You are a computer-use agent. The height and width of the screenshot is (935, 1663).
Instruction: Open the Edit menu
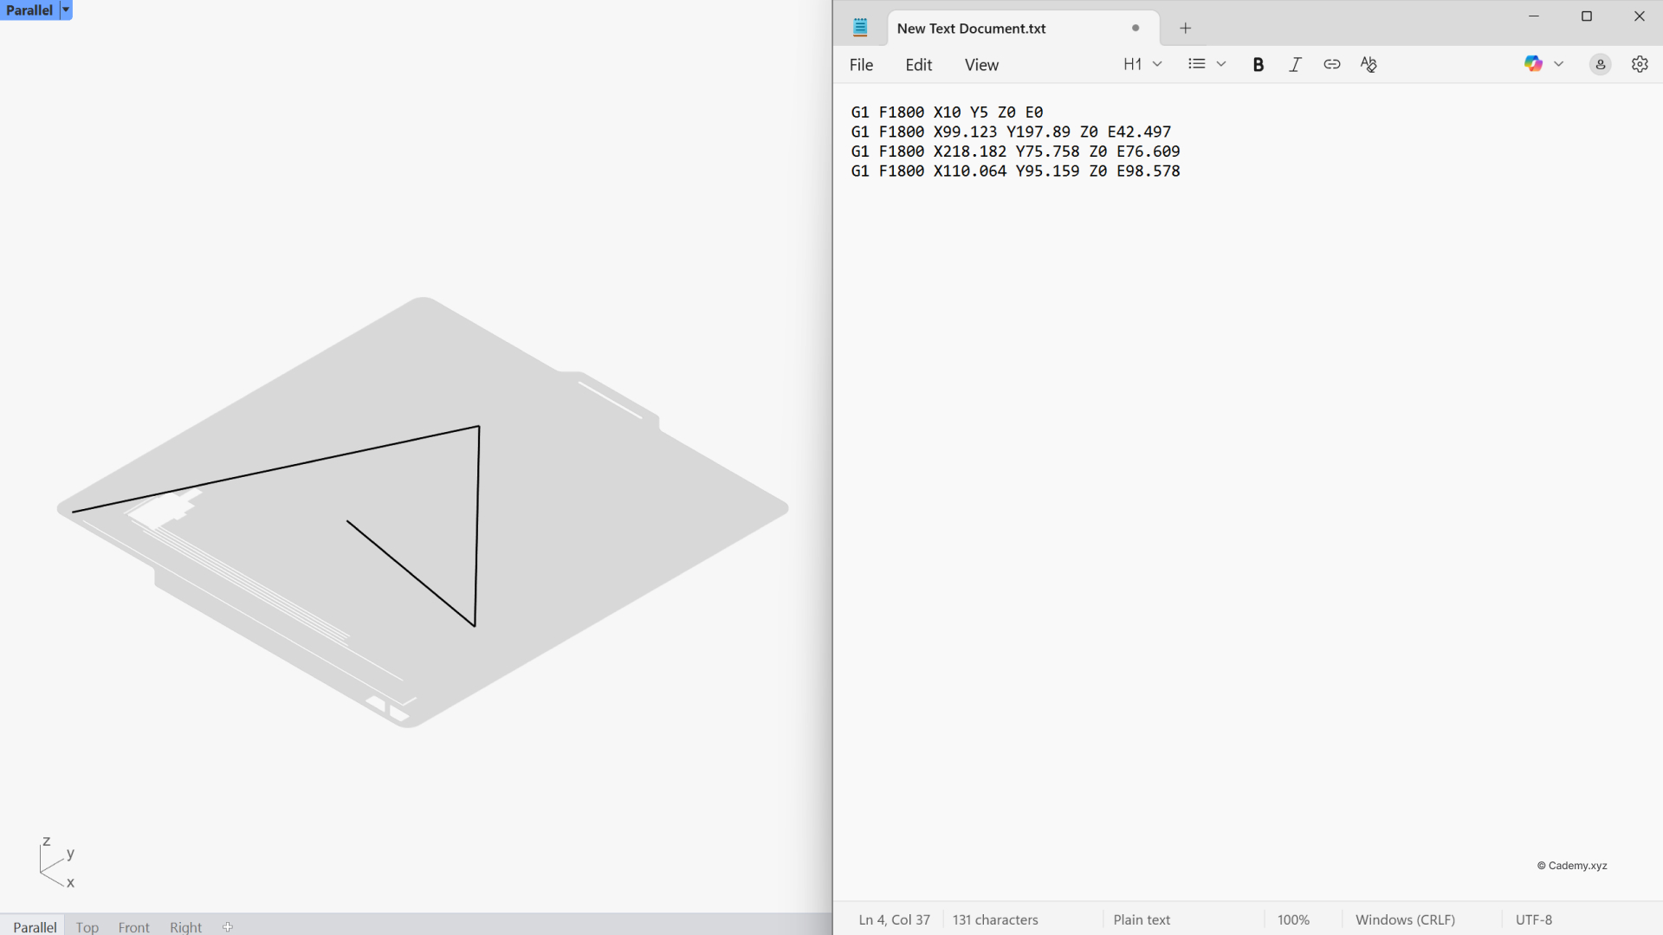pyautogui.click(x=918, y=65)
